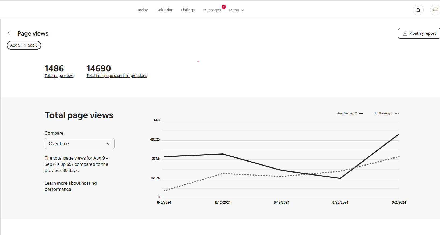Viewport: 440px width, 235px height.
Task: Open the Aug 9 → Sep 8 date range picker
Action: coord(24,45)
